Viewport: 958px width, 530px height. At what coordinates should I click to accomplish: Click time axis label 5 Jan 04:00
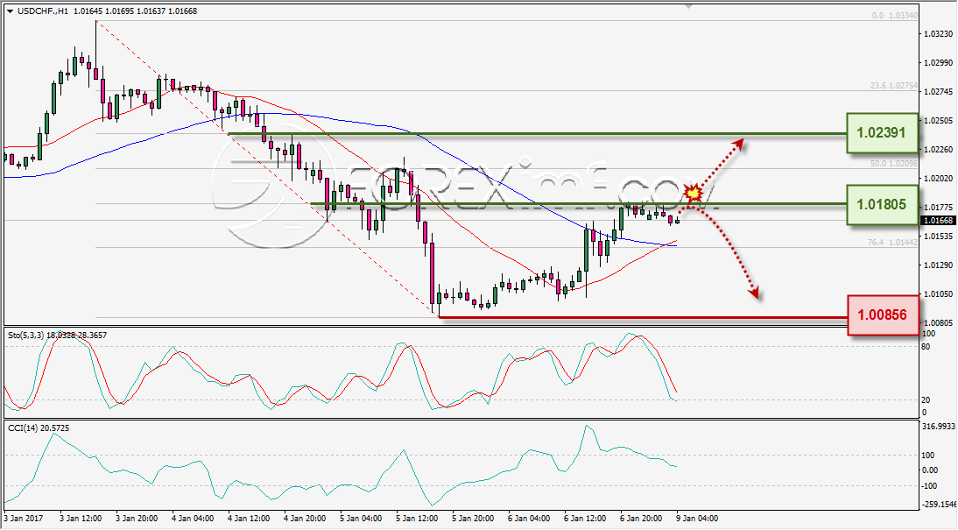[x=361, y=519]
